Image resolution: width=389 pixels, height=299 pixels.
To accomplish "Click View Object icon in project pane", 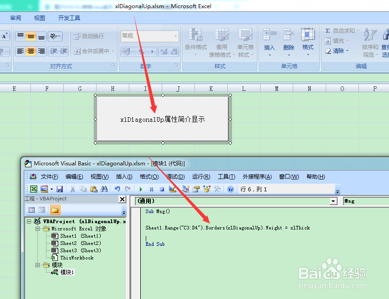I will (42, 210).
